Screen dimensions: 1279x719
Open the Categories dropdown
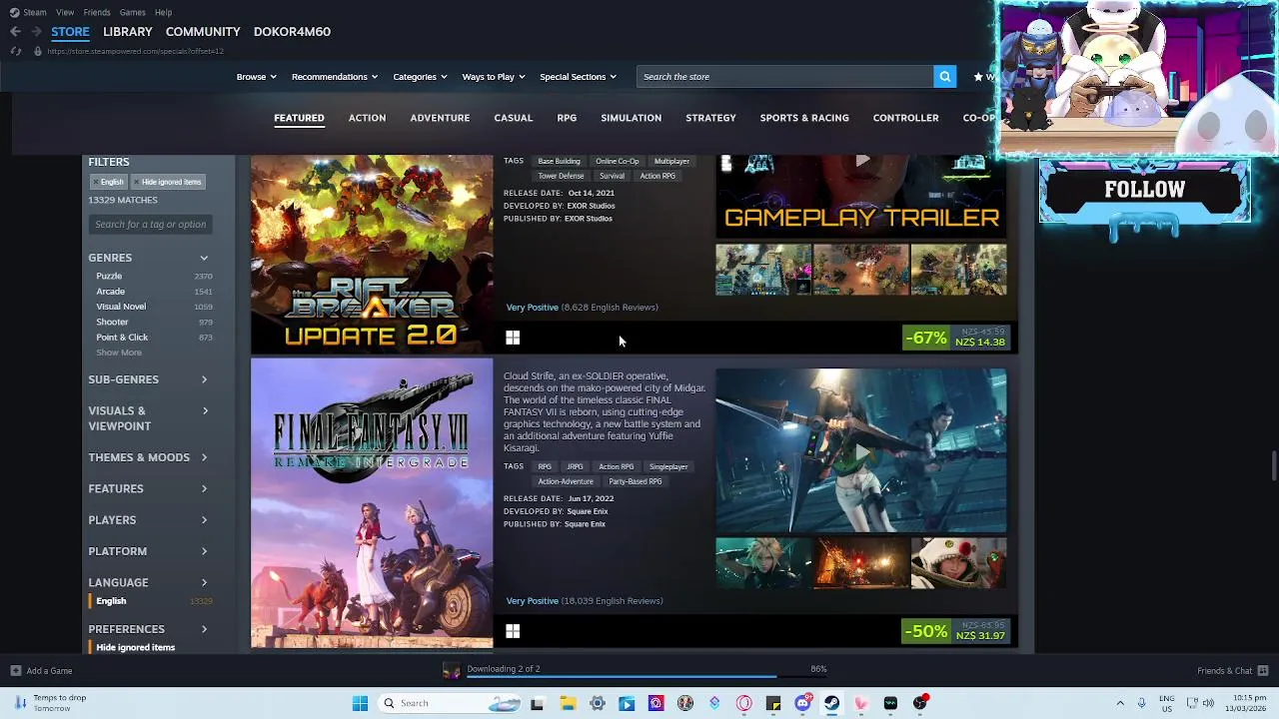pos(420,77)
